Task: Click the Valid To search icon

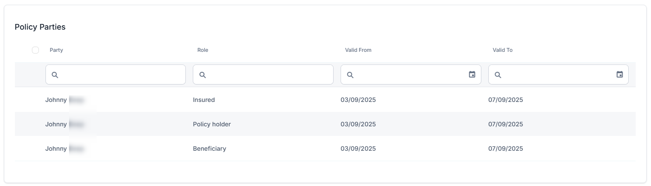Action: click(x=498, y=75)
